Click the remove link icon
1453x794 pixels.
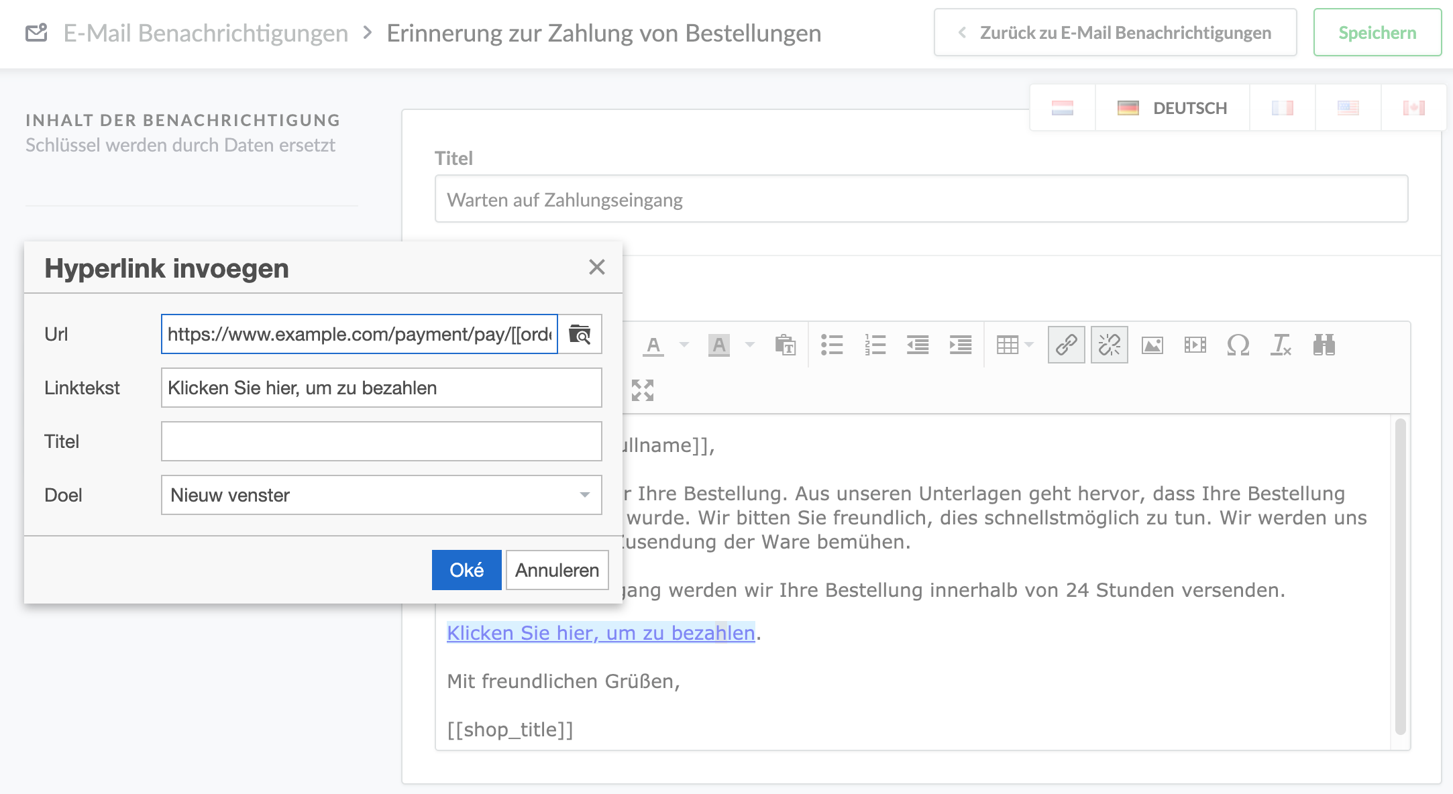pos(1110,345)
